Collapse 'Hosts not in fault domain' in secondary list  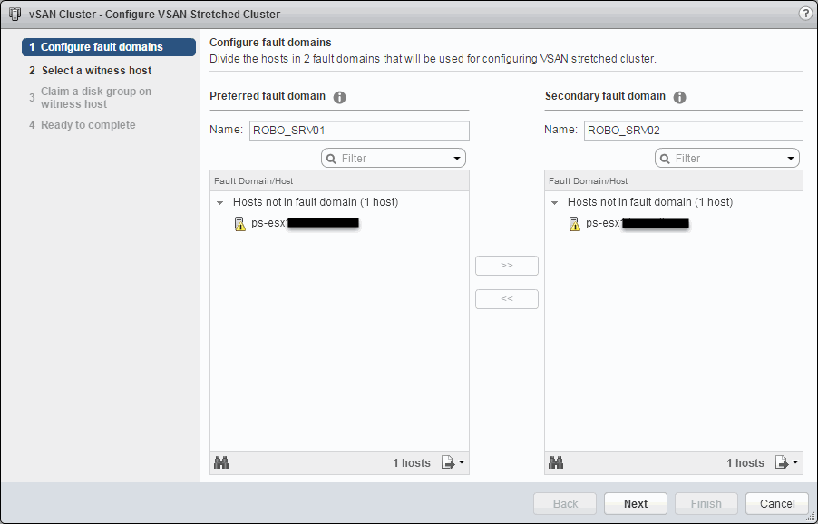(x=555, y=202)
